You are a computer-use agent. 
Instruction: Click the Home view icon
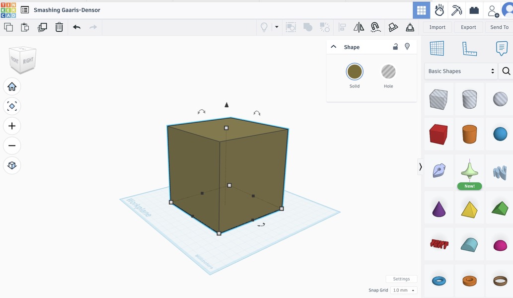pos(12,87)
